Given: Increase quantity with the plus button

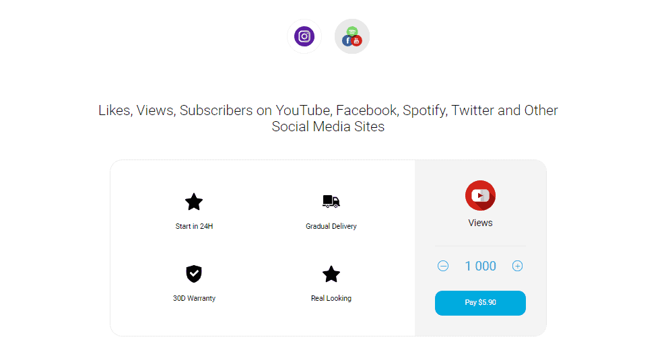Looking at the screenshot, I should click(x=517, y=266).
